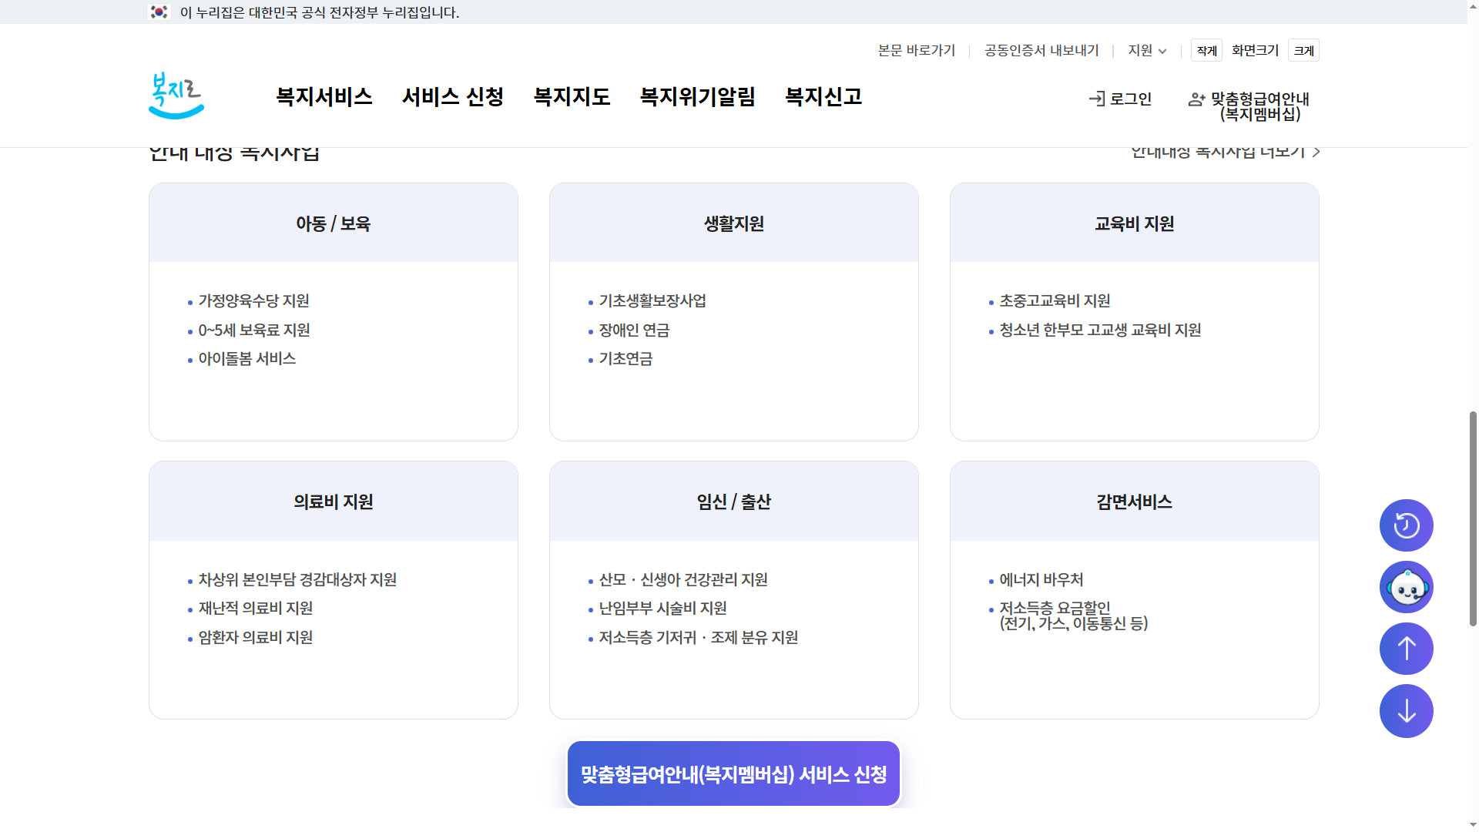Select the 로그인 arrow icon
This screenshot has height=832, width=1479.
tap(1096, 99)
